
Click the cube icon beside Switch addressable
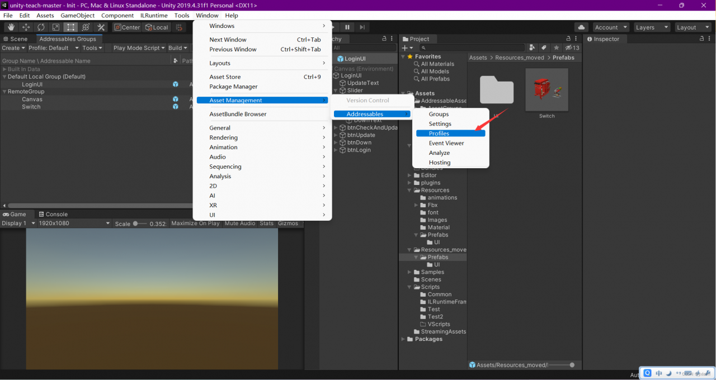tap(176, 107)
